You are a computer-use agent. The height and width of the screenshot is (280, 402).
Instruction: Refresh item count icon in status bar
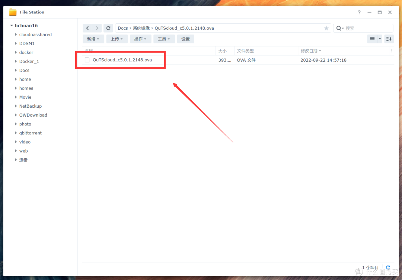388,267
